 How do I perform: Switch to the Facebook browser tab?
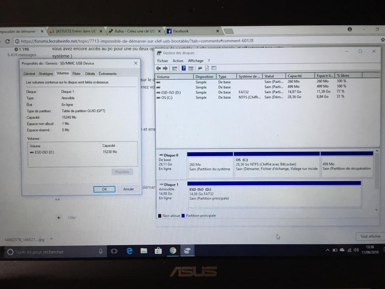(192, 31)
